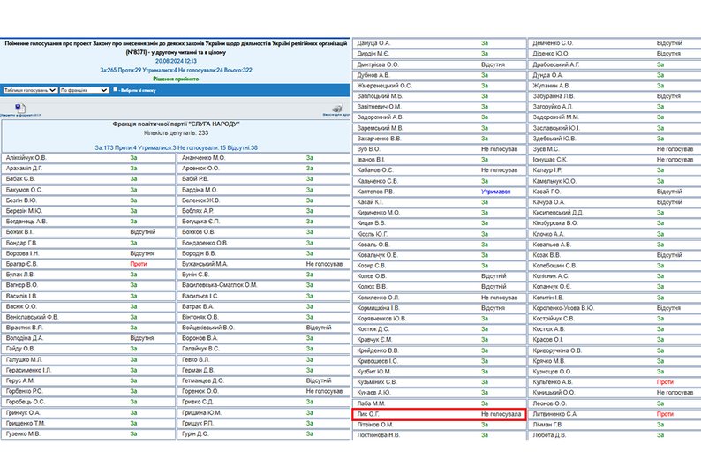The width and height of the screenshot is (701, 467).
Task: Select the 'СЛУГА НАРОДУ' faction heading
Action: (x=176, y=124)
